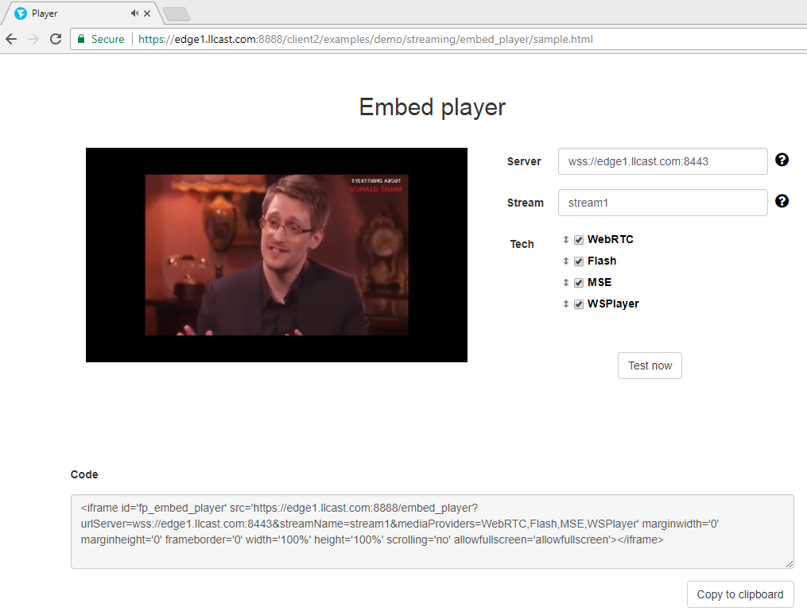Click the browser address bar URL
The width and height of the screenshot is (807, 611).
(366, 39)
